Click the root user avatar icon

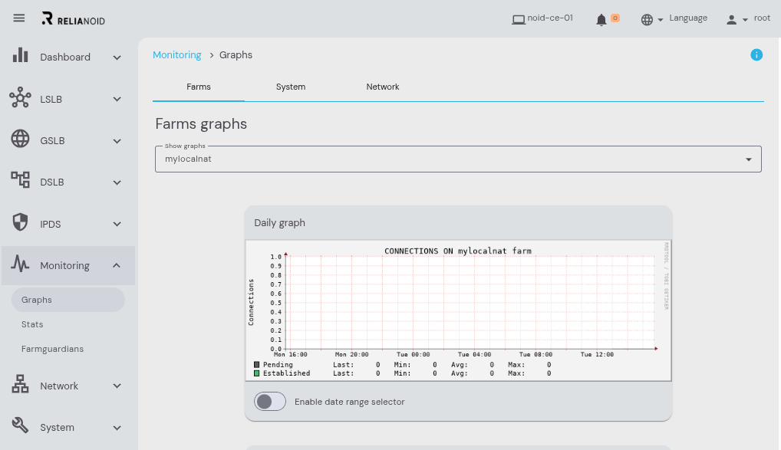pyautogui.click(x=731, y=19)
